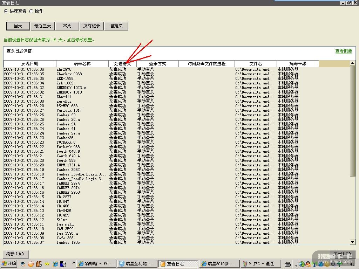Select the Futhark.968 row

pyautogui.click(x=161, y=147)
